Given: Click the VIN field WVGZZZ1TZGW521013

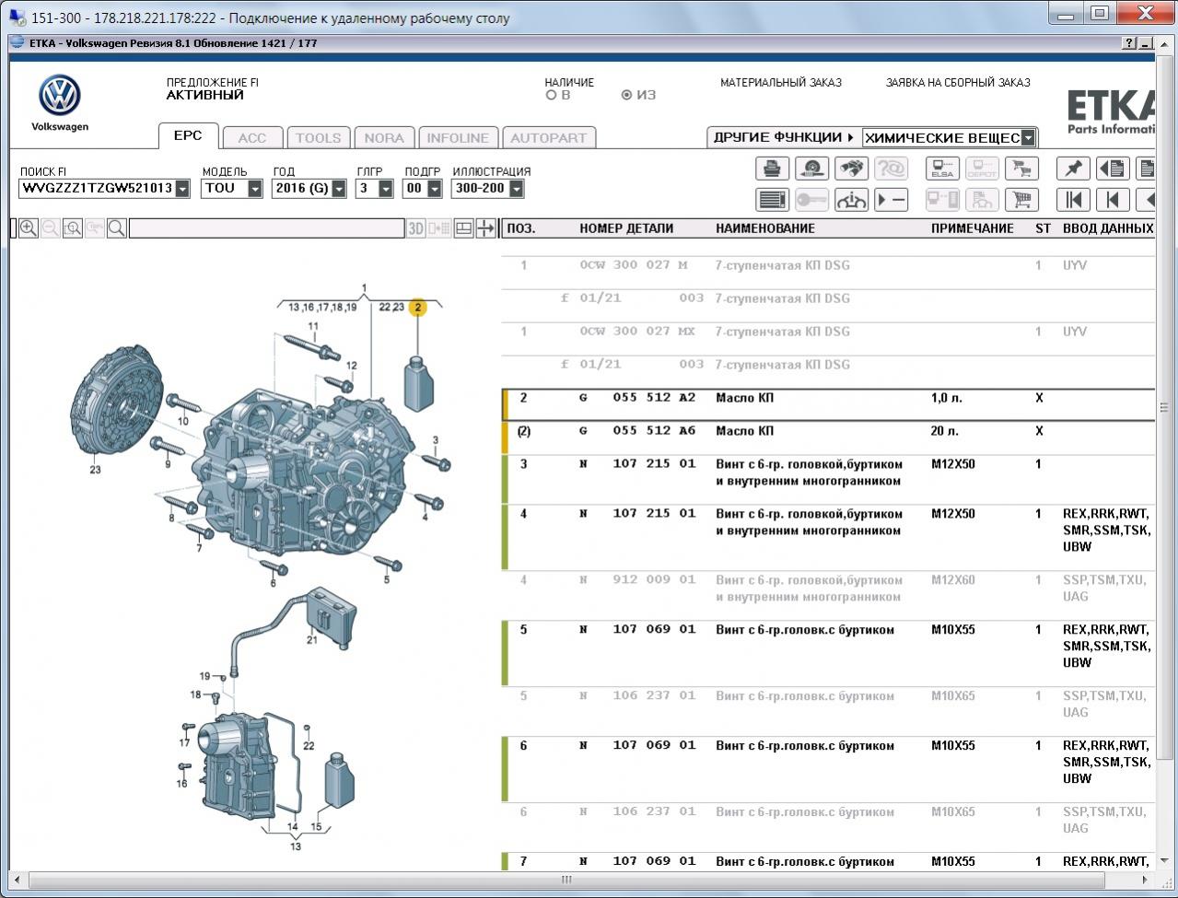Looking at the screenshot, I should click(97, 189).
